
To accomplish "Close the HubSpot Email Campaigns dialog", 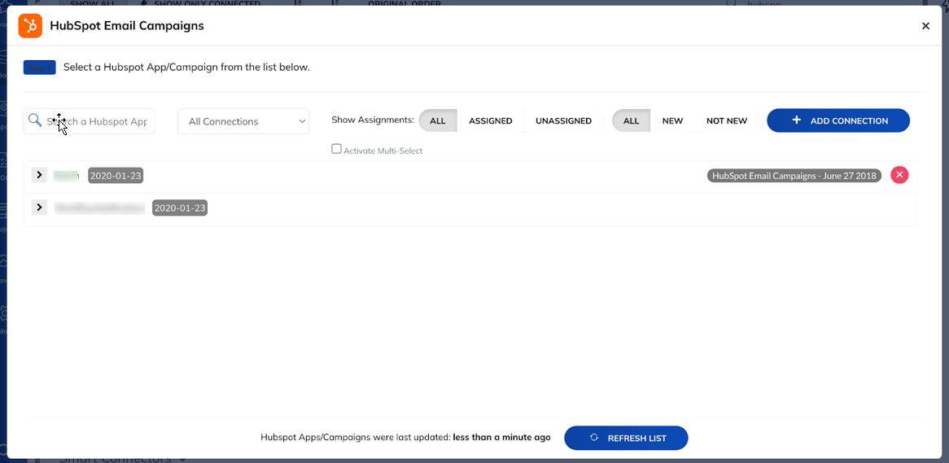I will (x=925, y=26).
